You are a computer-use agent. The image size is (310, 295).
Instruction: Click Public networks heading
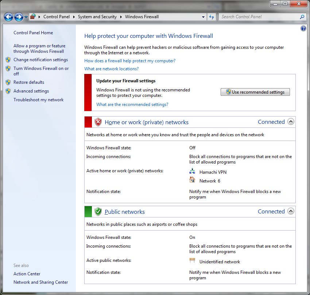tap(125, 212)
